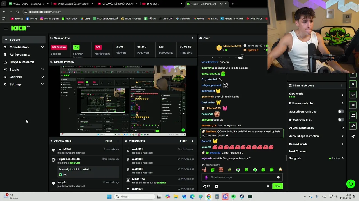
Task: Switch to Jak Unesená Žena YouTube tab
Action: 73,4
